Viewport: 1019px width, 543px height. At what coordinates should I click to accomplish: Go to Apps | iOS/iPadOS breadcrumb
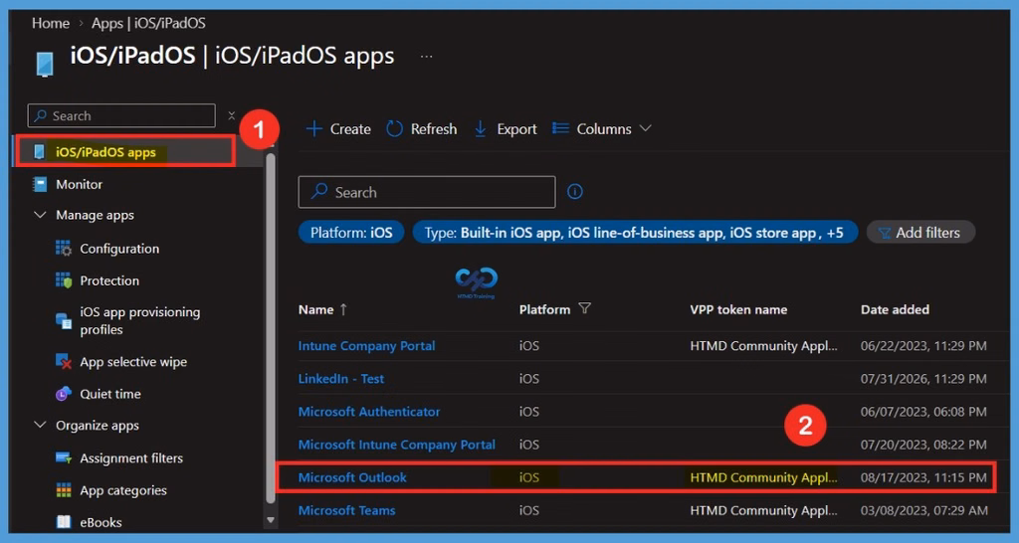tap(148, 24)
